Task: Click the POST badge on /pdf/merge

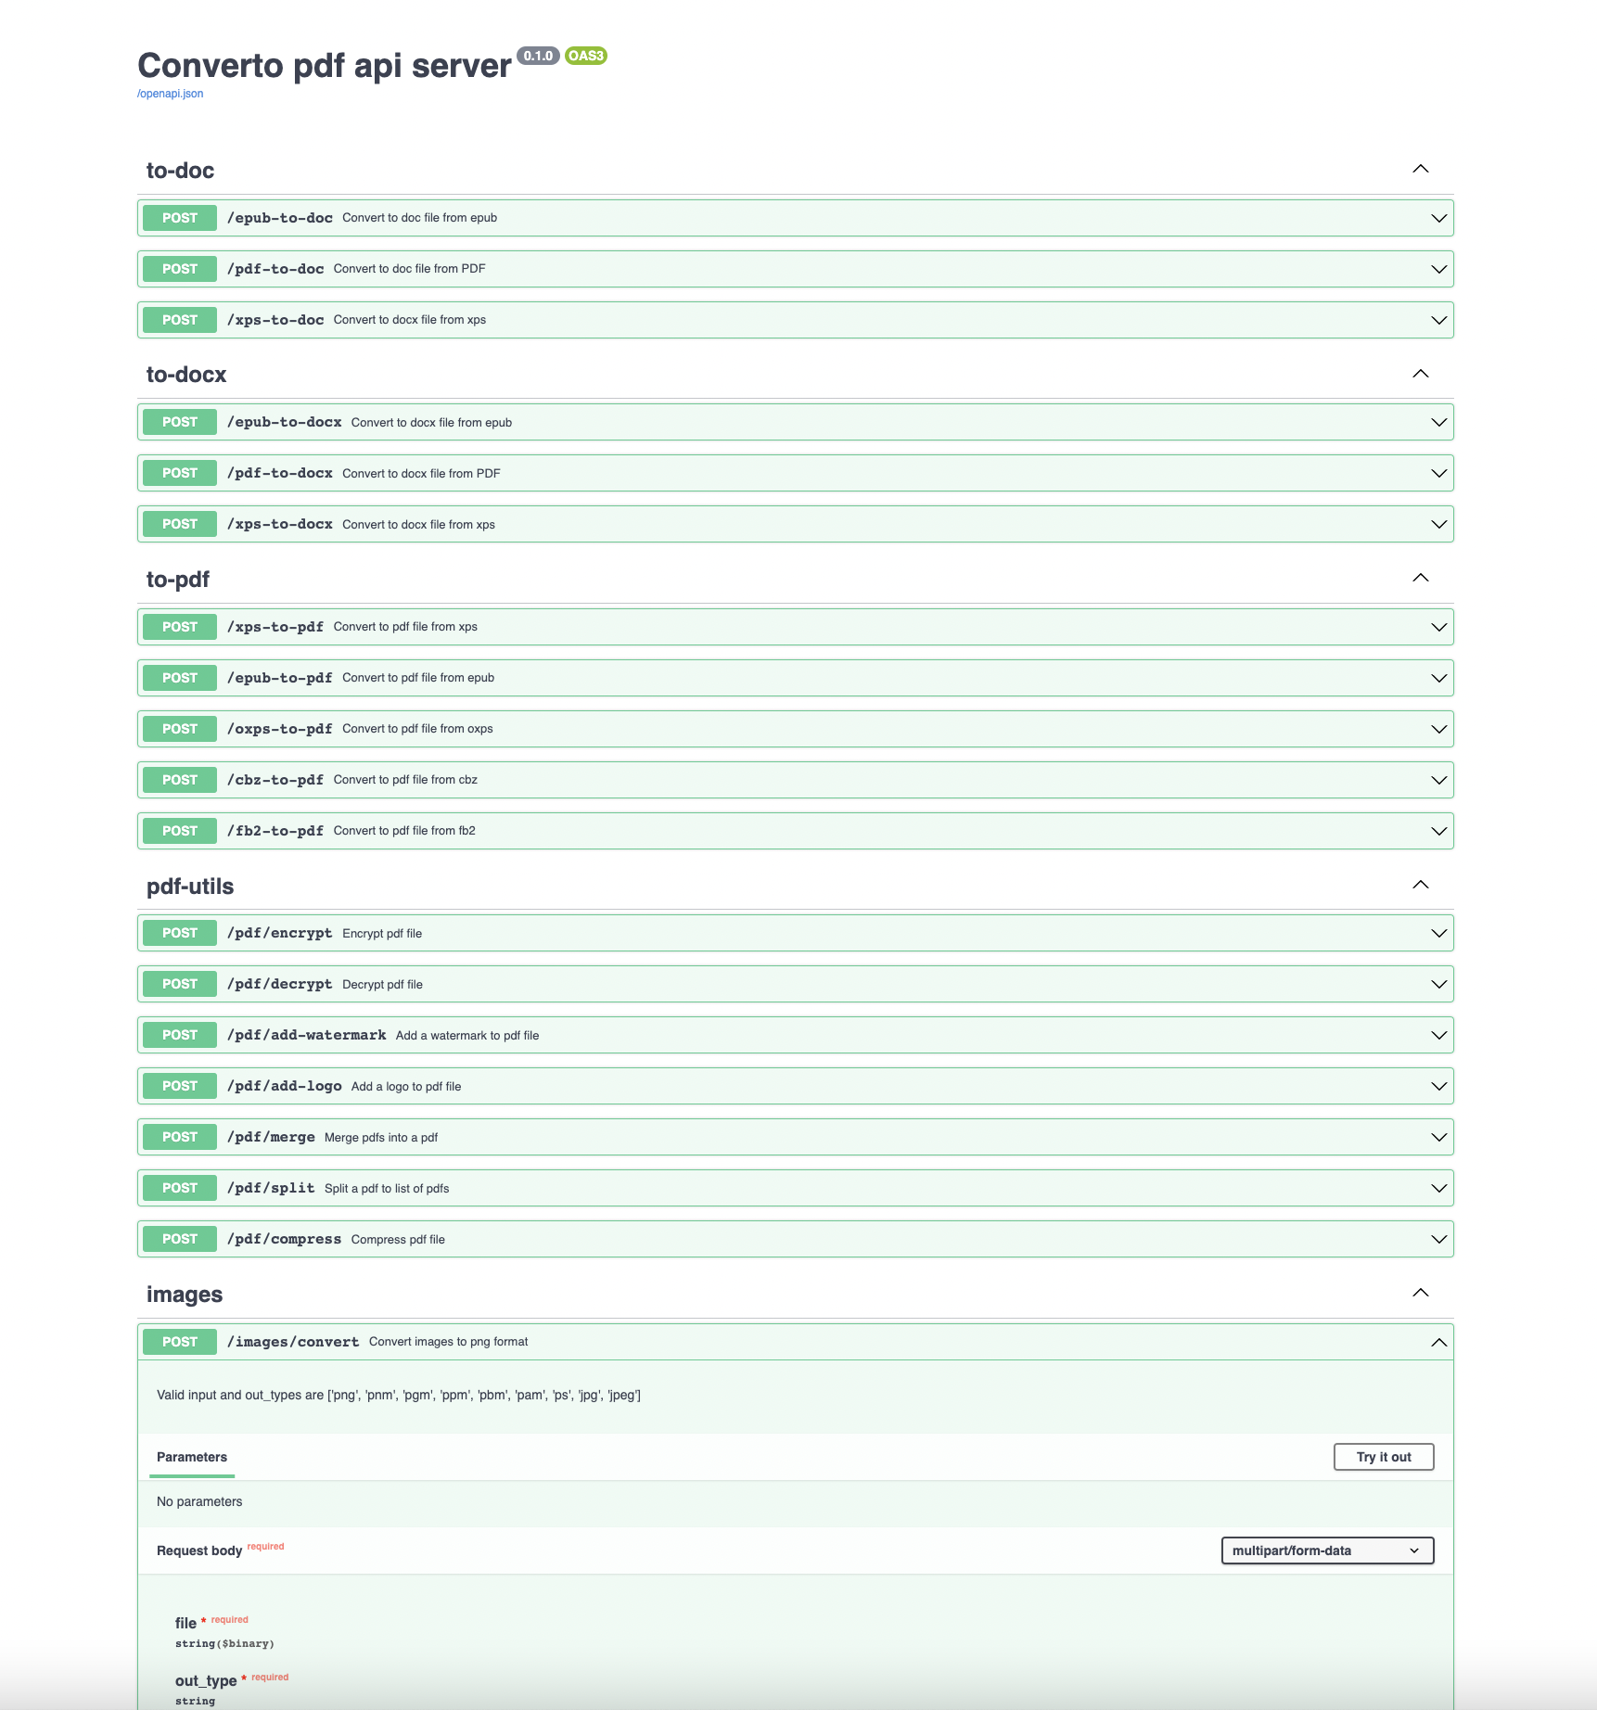Action: [179, 1136]
